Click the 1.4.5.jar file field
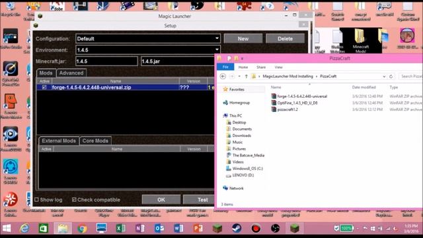The height and width of the screenshot is (238, 423). click(178, 61)
